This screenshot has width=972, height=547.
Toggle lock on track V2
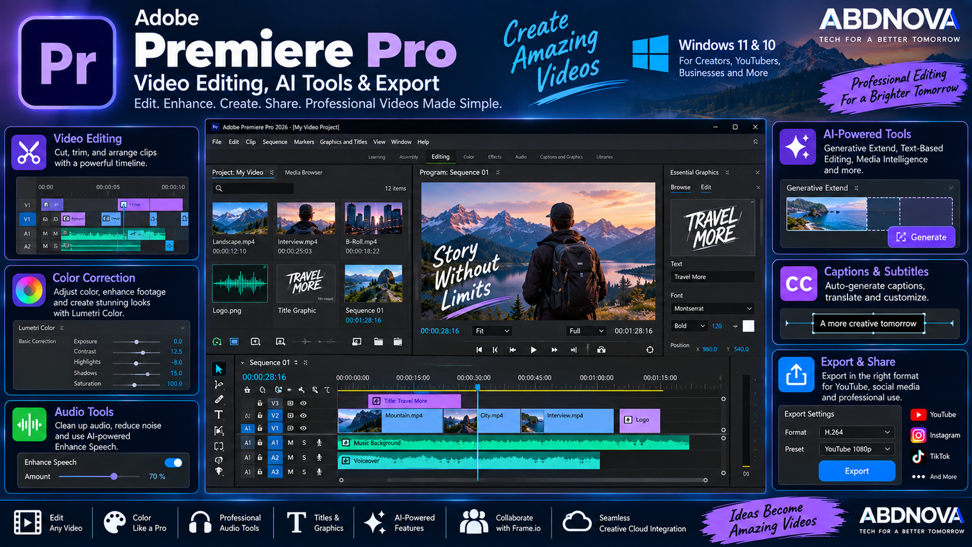260,416
